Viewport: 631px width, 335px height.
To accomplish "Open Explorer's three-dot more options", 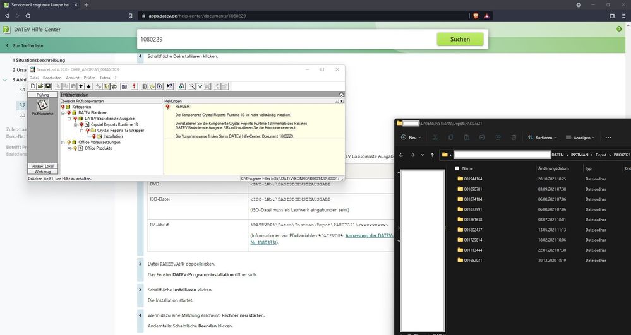I will pyautogui.click(x=608, y=138).
